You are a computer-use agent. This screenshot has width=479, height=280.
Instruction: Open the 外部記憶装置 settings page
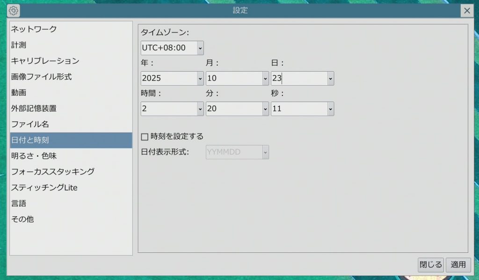[34, 109]
